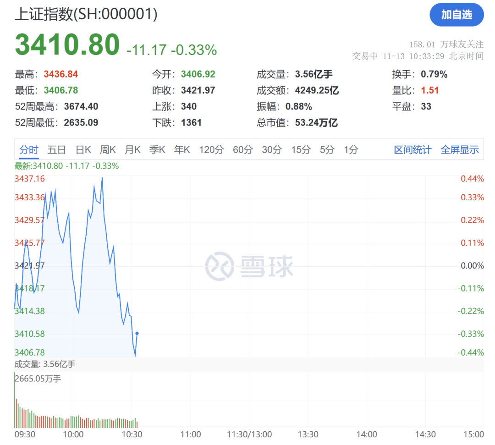
Task: Open the 1分 interval chart
Action: tap(351, 150)
